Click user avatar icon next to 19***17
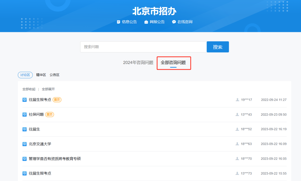The height and width of the screenshot is (181, 301). [237, 100]
